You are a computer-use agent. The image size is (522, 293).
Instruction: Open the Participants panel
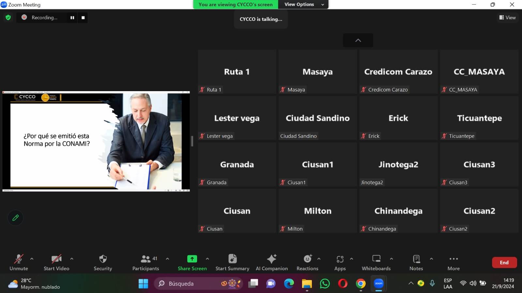(x=146, y=259)
